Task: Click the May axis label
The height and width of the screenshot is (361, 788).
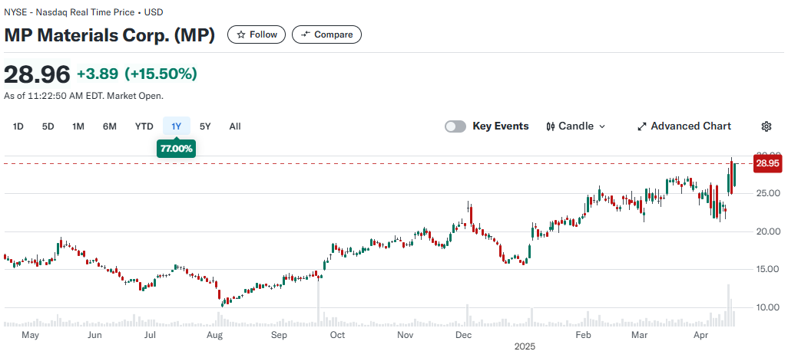Action: tap(30, 335)
